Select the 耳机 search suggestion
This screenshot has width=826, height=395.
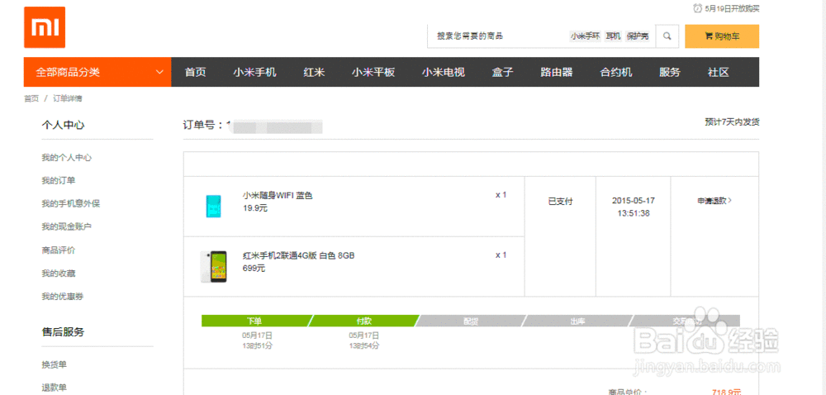(x=613, y=36)
